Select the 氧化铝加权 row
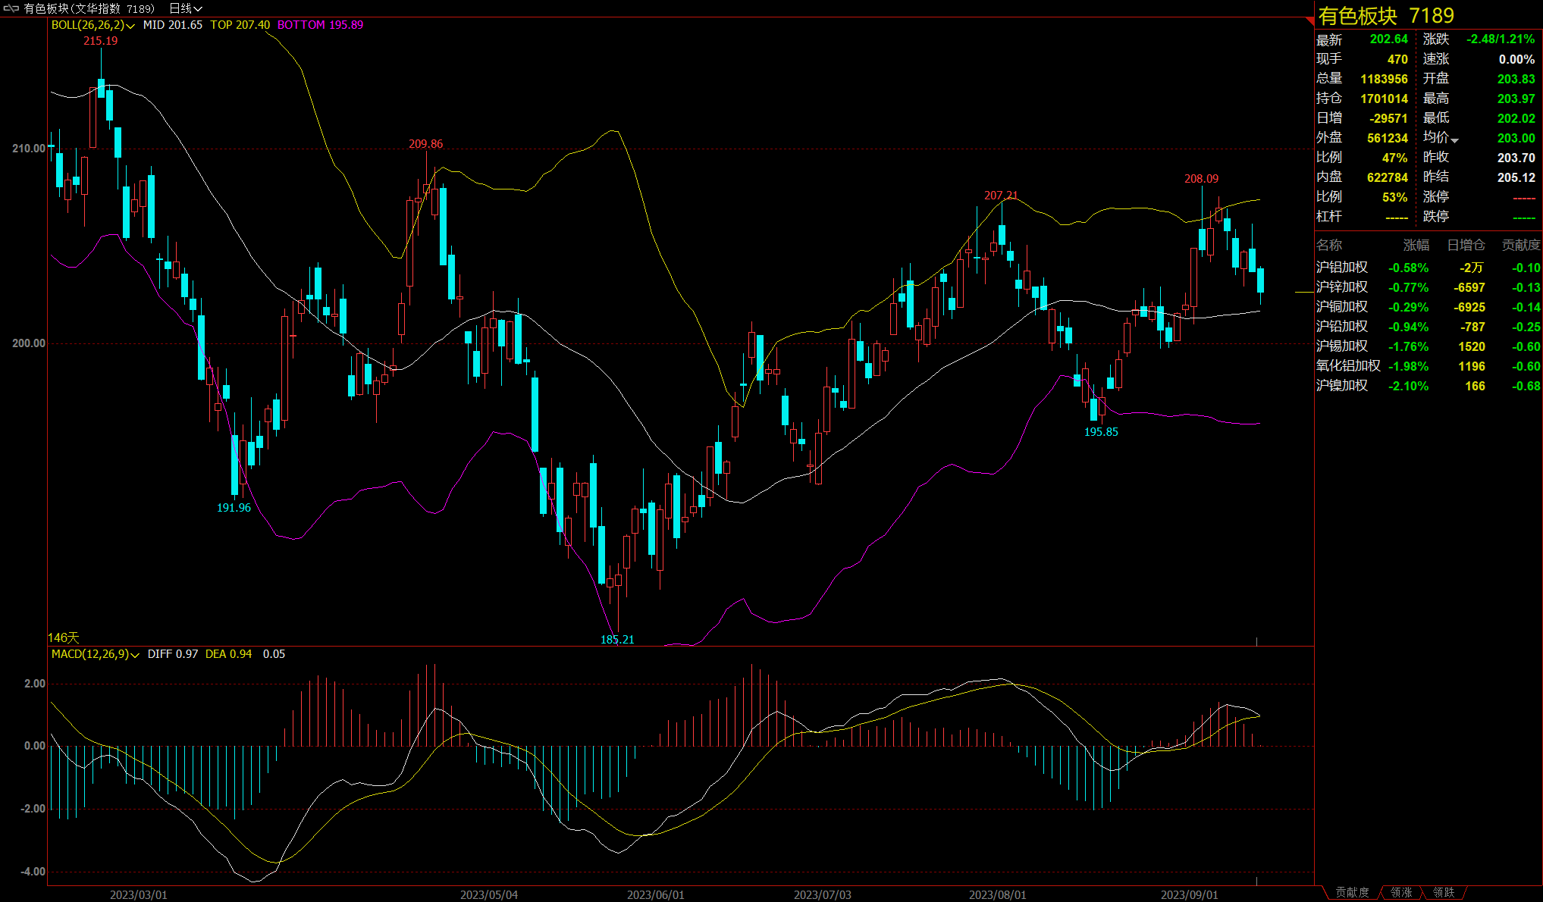The width and height of the screenshot is (1543, 902). [1429, 366]
